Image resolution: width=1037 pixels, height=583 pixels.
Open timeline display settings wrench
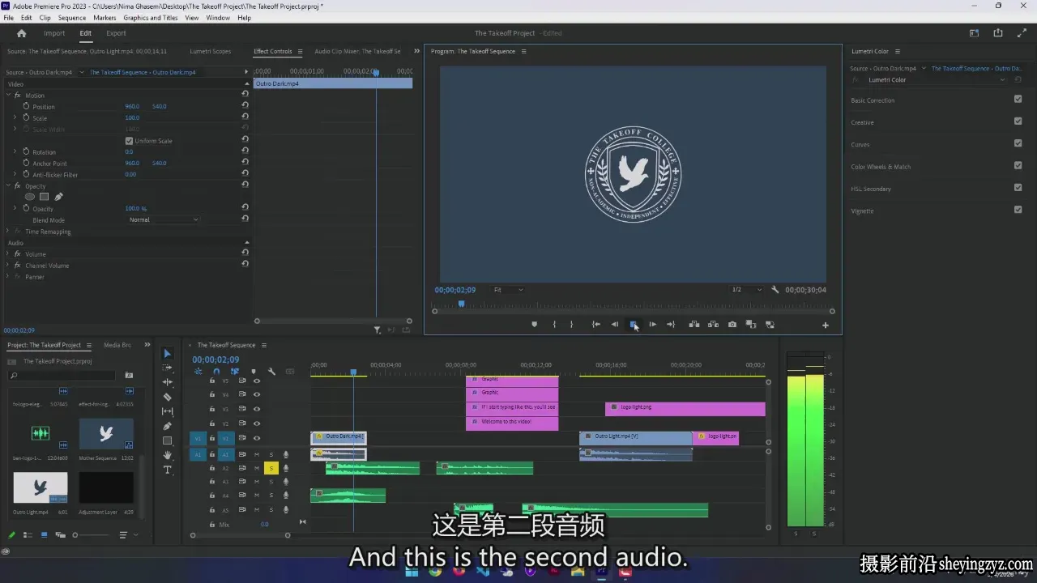click(271, 372)
